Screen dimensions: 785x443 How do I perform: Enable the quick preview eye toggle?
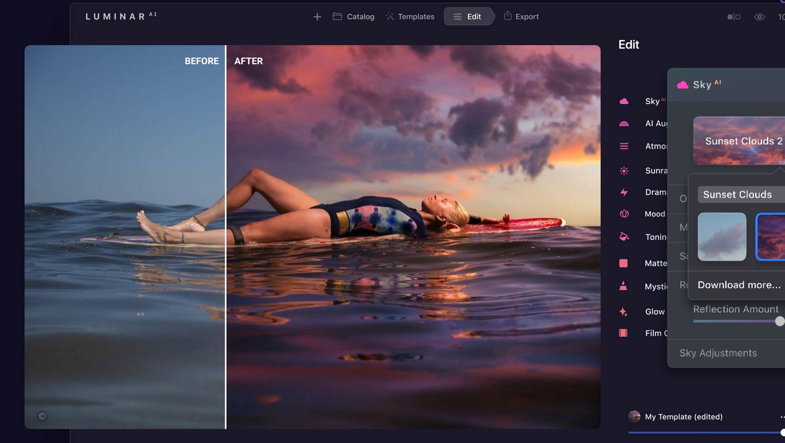pyautogui.click(x=759, y=17)
